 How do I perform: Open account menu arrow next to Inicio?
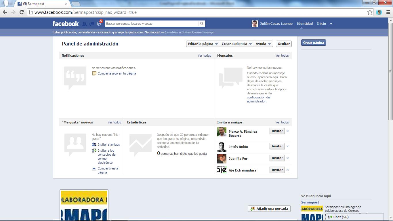[331, 24]
